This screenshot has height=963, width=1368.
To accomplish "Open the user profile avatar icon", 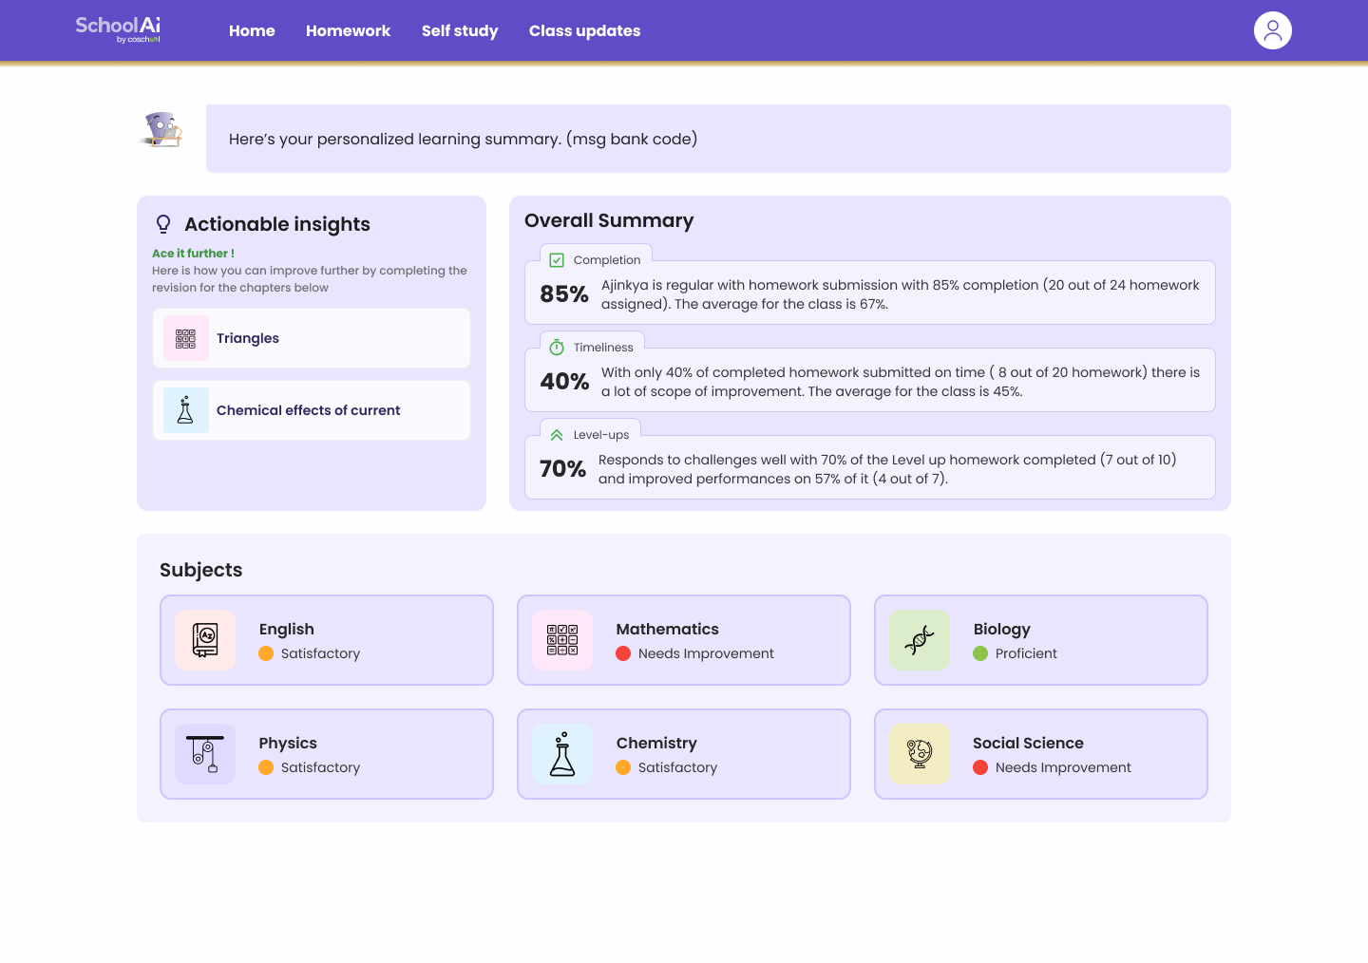I will click(1273, 30).
